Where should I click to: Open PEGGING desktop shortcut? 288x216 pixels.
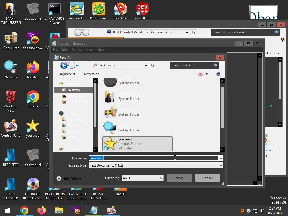coord(120,11)
